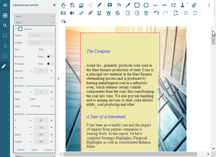This screenshot has height=157, width=216.
Task: Click the horizontal scrollbar right arrow
Action: tap(208, 154)
